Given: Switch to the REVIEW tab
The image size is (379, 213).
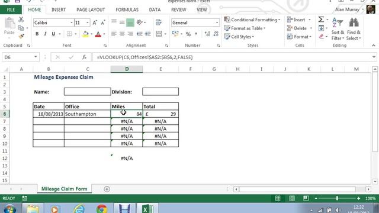Looking at the screenshot, I should (179, 9).
